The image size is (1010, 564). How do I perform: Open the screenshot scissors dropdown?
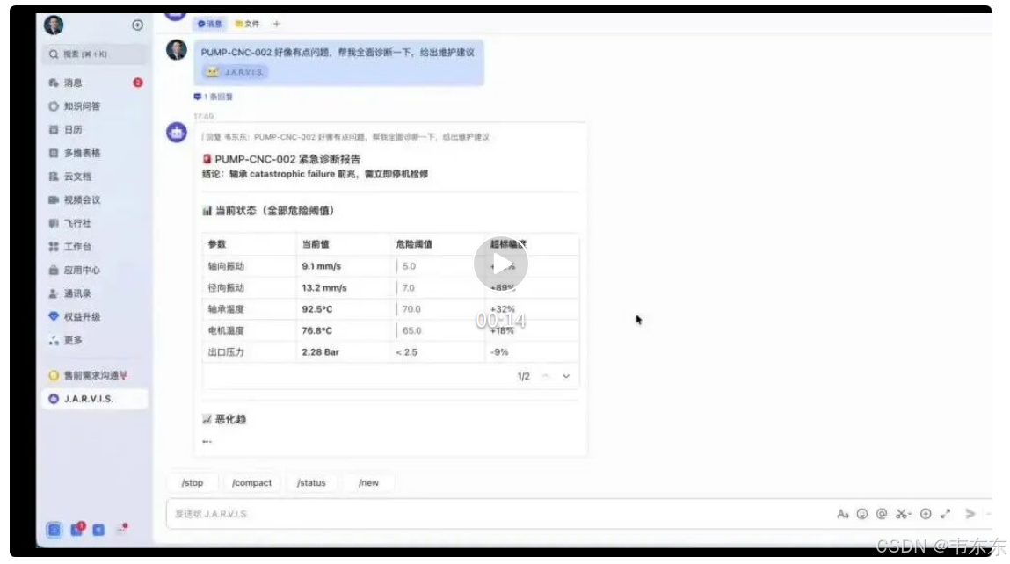904,514
